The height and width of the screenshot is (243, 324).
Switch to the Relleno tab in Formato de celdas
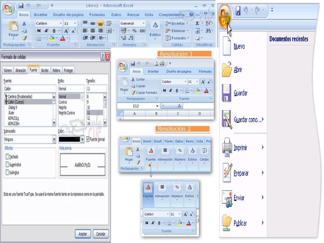click(56, 70)
